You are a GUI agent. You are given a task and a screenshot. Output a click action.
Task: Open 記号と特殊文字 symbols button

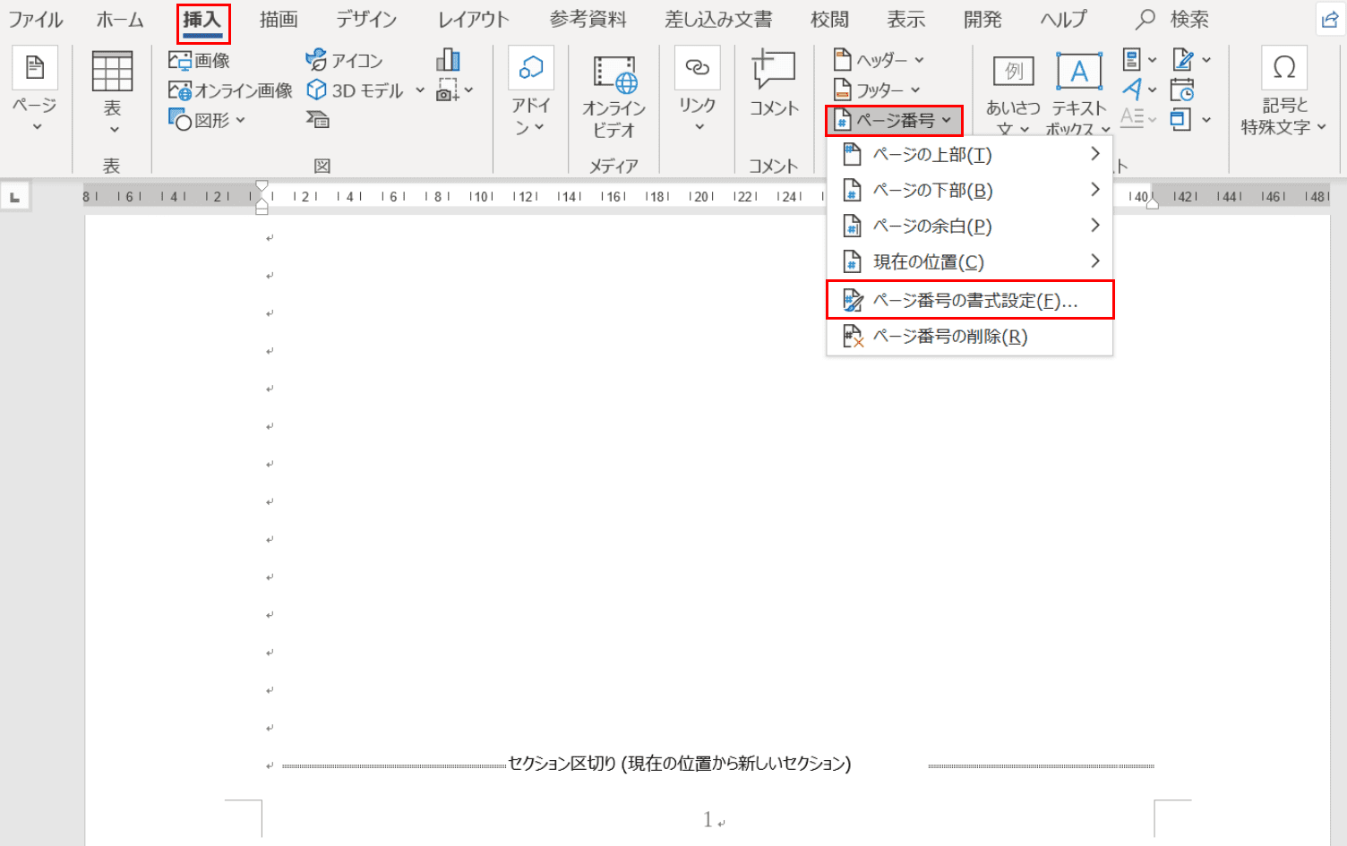1284,92
